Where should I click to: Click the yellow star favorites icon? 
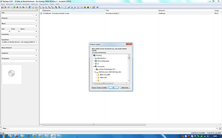point(26,7)
